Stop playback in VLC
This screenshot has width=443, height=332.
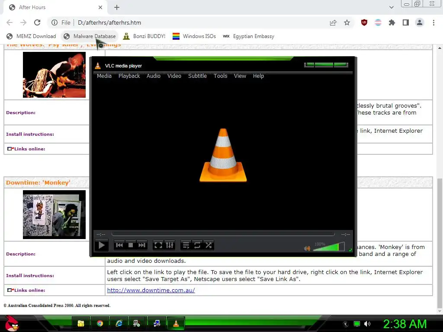pyautogui.click(x=131, y=245)
